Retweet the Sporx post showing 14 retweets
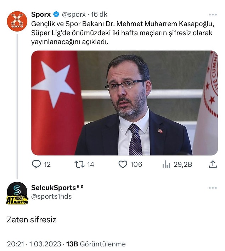This screenshot has height=251, width=225. pos(79,164)
